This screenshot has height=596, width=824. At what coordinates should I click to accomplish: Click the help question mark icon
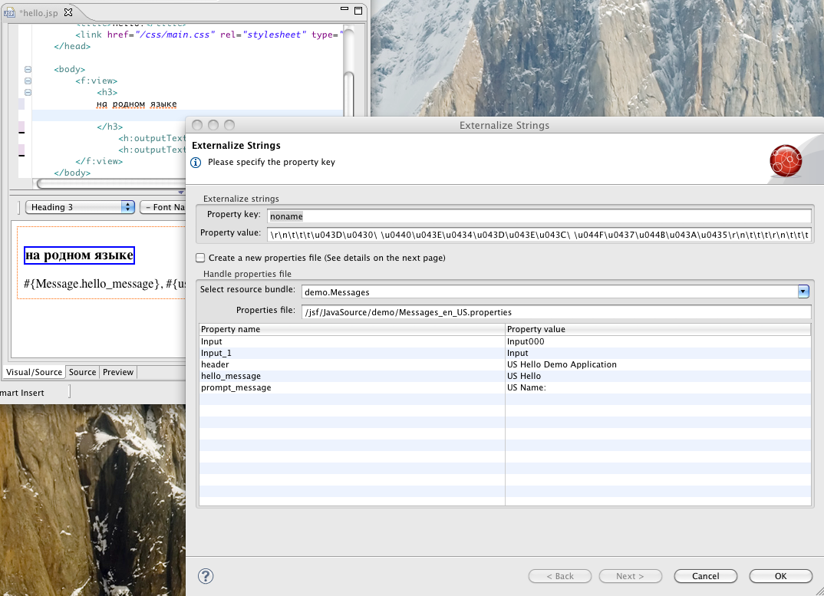206,576
